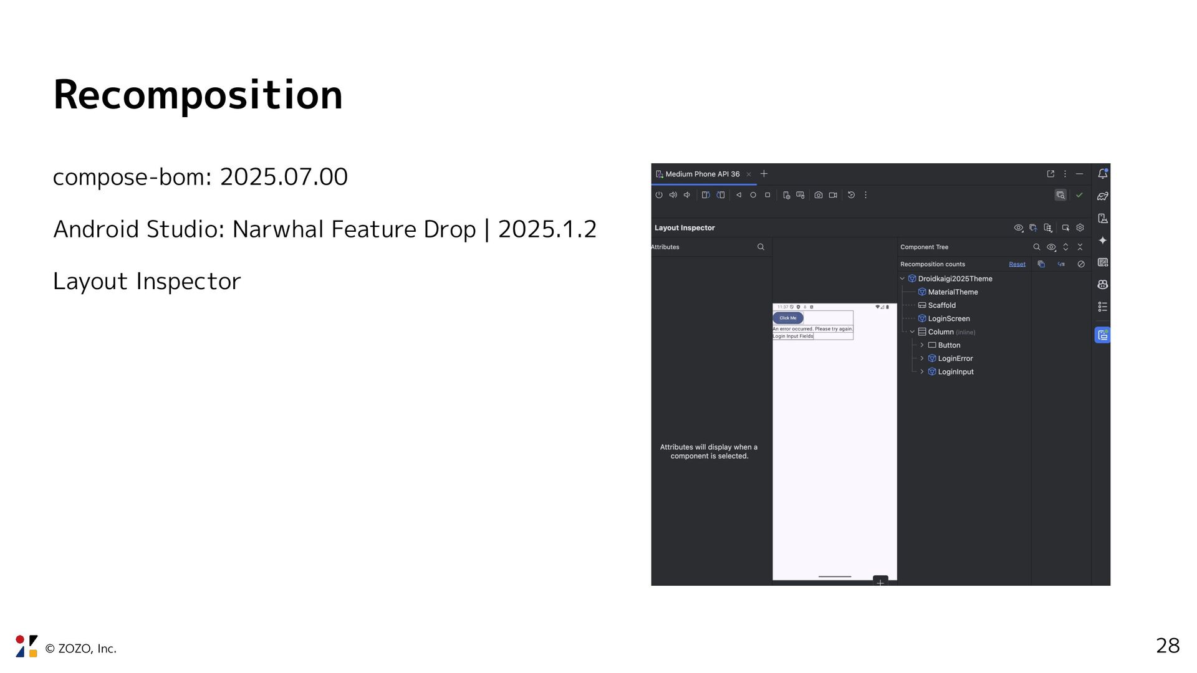Take an emulator screenshot with camera icon
Viewport: 1197px width, 673px height.
tap(819, 195)
